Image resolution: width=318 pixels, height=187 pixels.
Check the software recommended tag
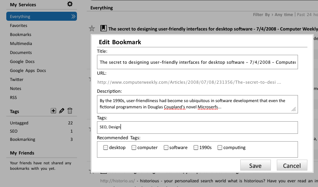[x=166, y=147]
